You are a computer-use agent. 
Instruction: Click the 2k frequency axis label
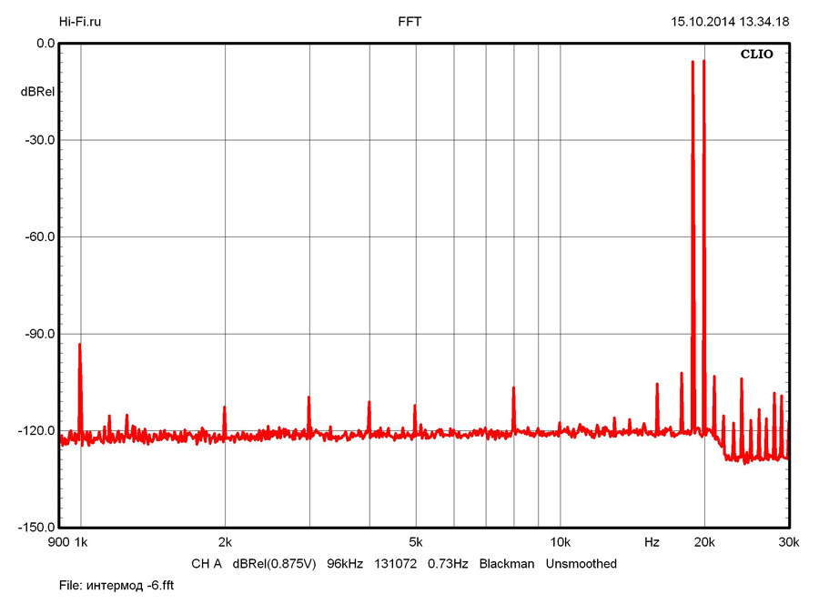225,542
